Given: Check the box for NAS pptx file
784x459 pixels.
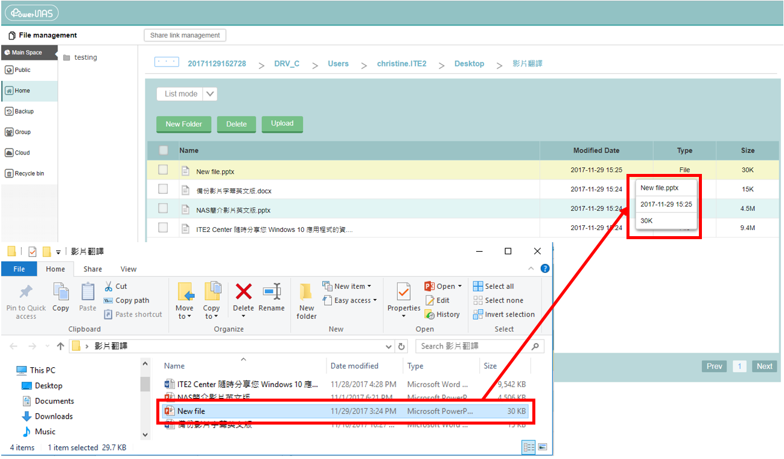Looking at the screenshot, I should pyautogui.click(x=163, y=208).
